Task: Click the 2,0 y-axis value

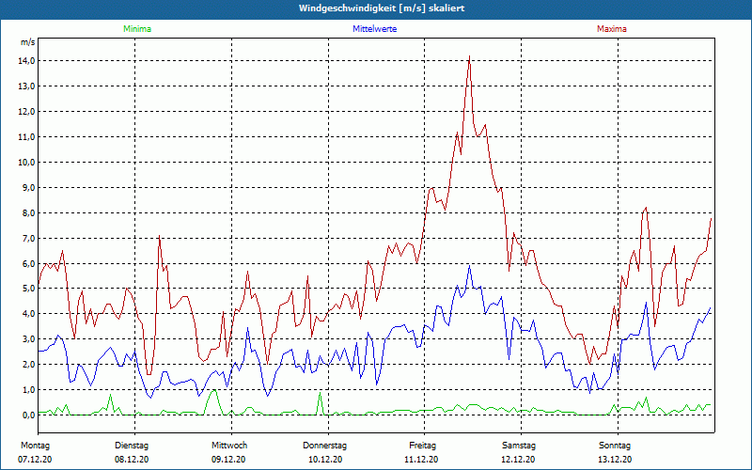Action: pos(28,365)
